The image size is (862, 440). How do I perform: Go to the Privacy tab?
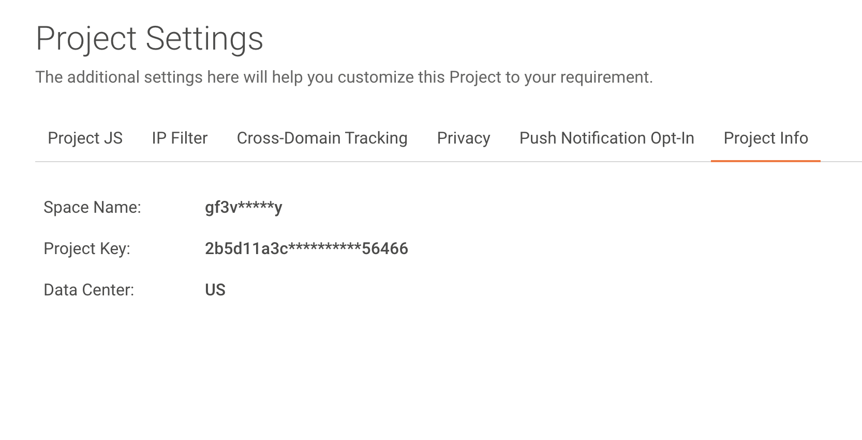[463, 138]
